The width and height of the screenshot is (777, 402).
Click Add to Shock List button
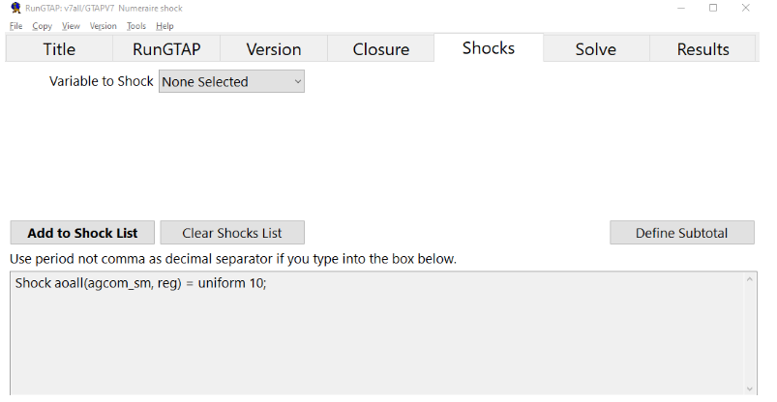82,233
